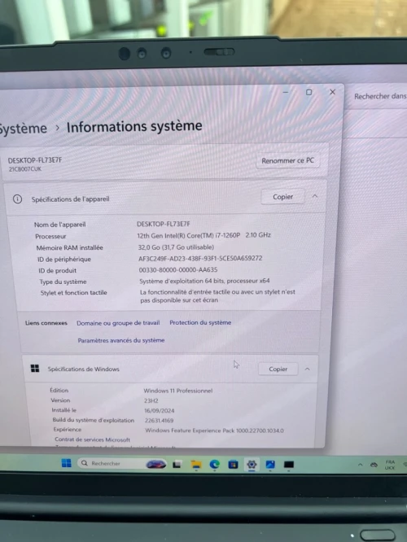Screen dimensions: 407x542
Task: Maximize the Settings window
Action: (x=309, y=92)
